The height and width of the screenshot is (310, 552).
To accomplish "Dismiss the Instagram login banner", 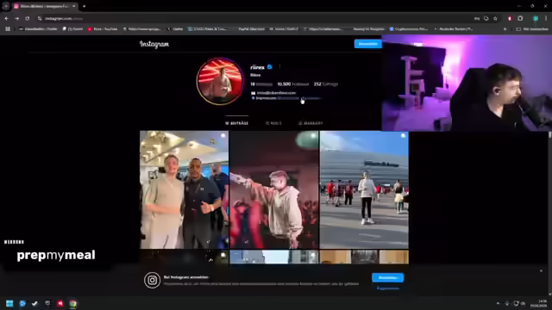I will tap(541, 271).
